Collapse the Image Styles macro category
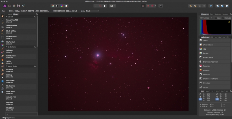 point(7,66)
